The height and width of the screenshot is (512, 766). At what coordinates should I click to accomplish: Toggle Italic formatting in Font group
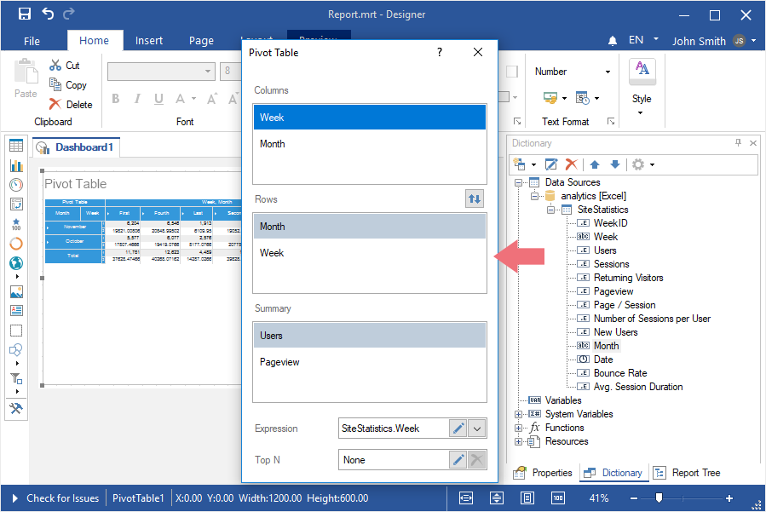[136, 99]
